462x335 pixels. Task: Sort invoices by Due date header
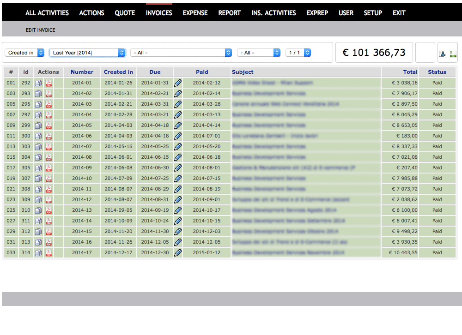coord(155,72)
